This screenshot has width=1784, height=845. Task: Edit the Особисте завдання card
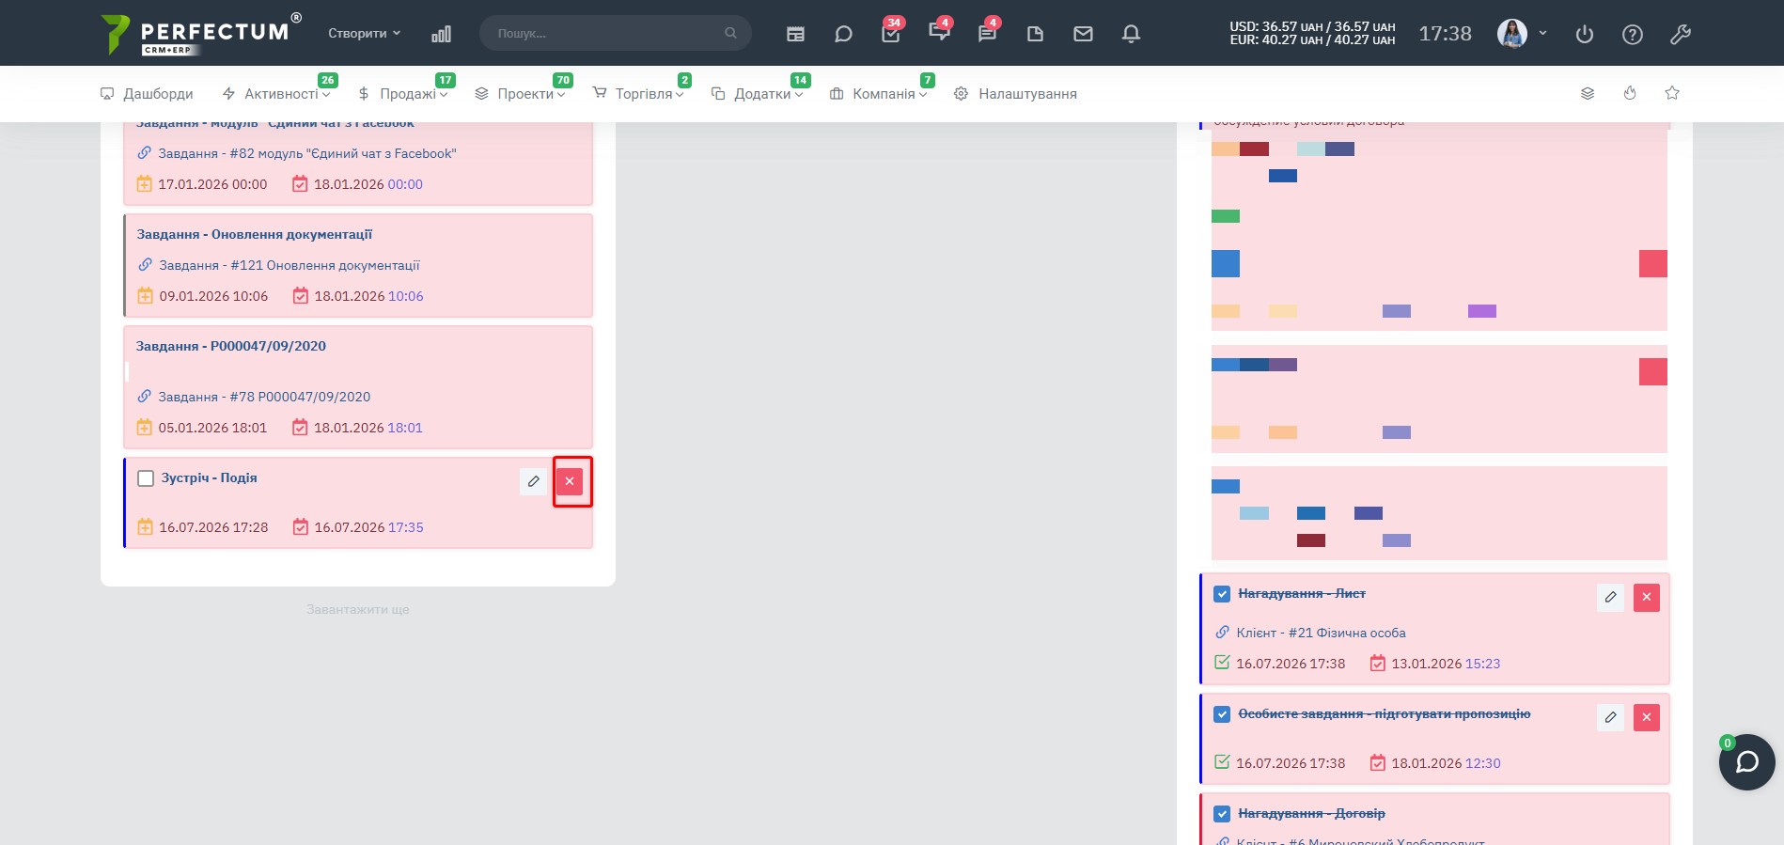pos(1610,717)
